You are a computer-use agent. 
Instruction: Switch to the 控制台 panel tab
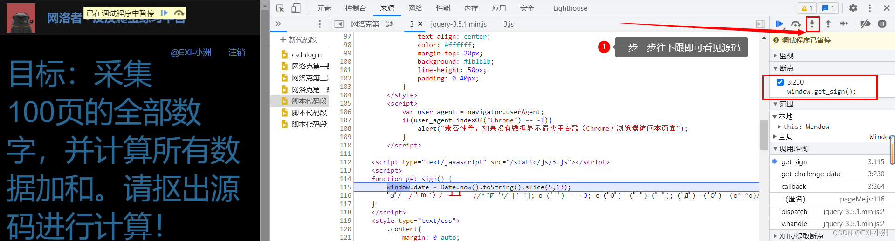(x=356, y=8)
